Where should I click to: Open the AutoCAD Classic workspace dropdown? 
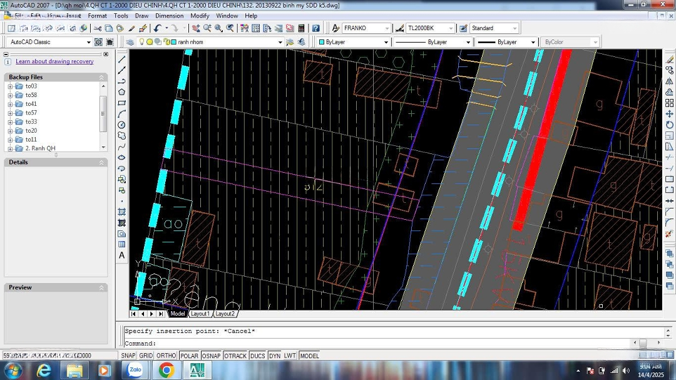pyautogui.click(x=88, y=42)
